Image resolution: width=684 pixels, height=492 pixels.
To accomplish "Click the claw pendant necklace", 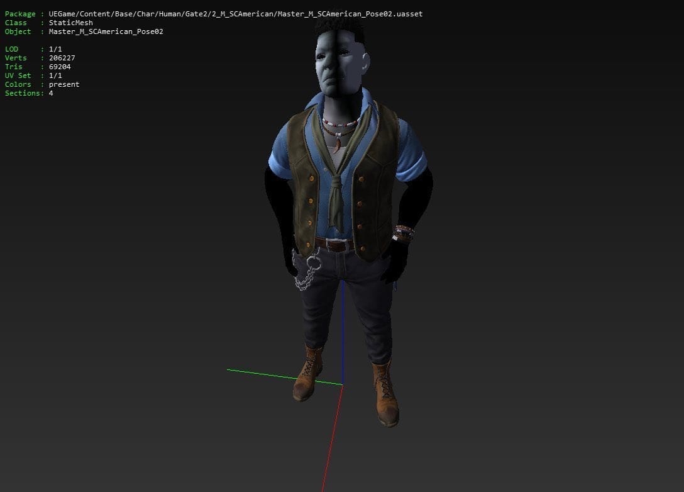I will tap(338, 143).
